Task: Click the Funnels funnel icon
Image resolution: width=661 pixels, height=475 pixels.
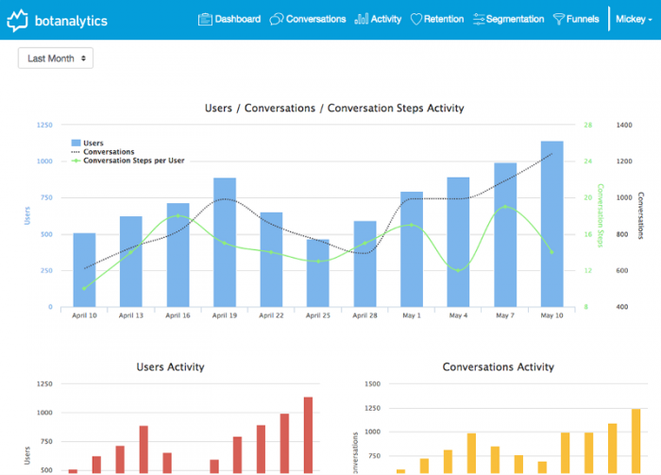Action: pyautogui.click(x=559, y=19)
